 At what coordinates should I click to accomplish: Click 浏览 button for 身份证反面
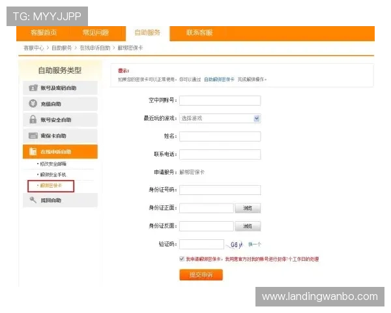[248, 226]
